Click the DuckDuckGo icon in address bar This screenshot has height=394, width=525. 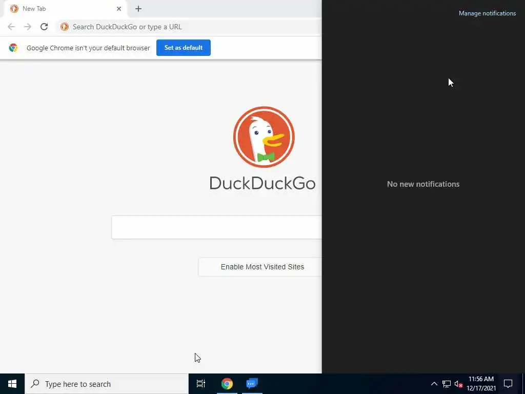pyautogui.click(x=65, y=27)
